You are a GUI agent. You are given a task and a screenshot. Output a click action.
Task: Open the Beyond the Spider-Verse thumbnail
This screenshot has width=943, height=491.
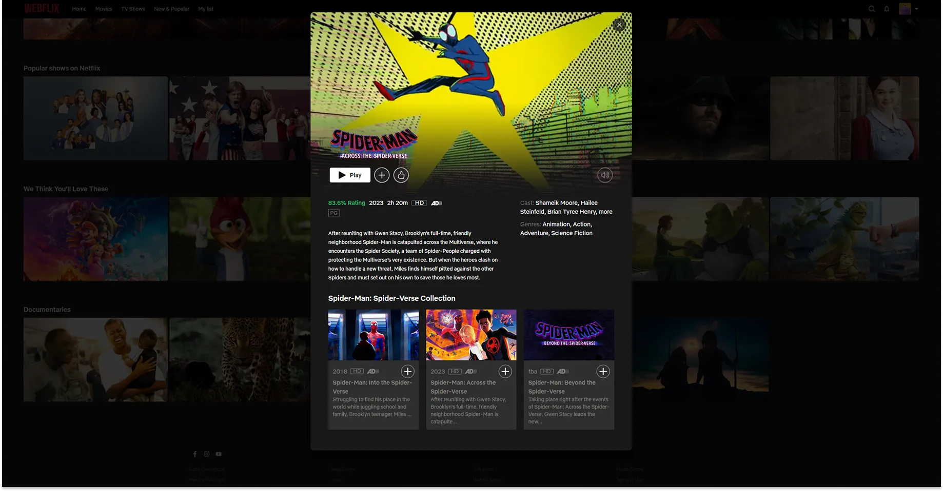(568, 335)
